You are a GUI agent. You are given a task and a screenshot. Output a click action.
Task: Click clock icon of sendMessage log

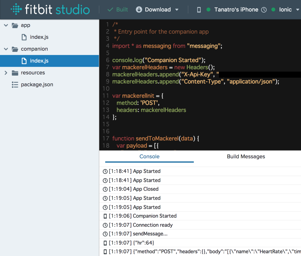pos(105,234)
